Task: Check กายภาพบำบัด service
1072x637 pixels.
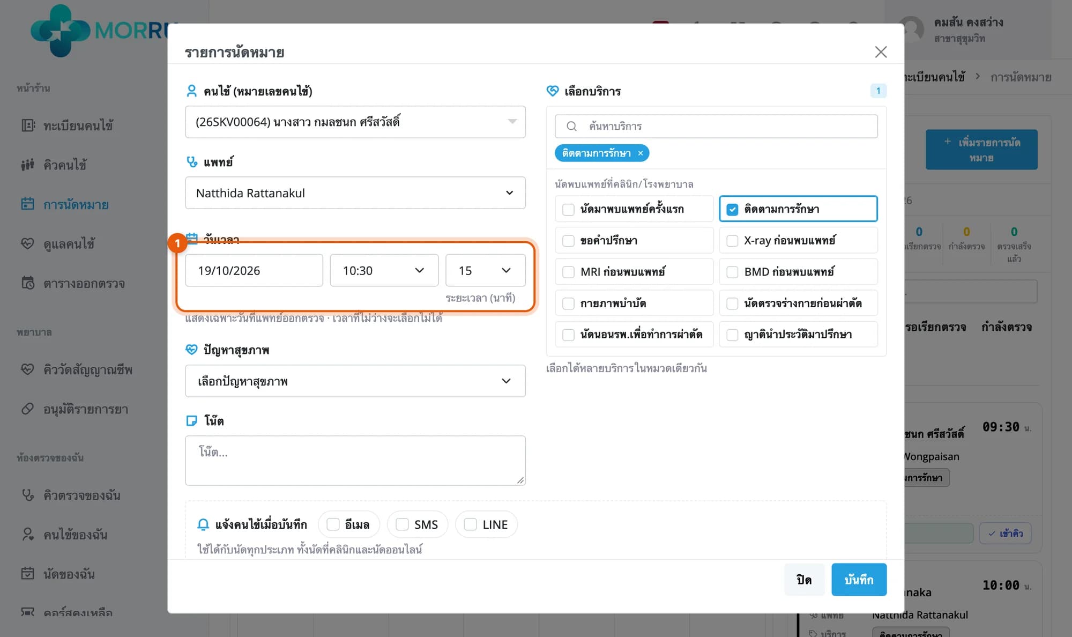Action: point(568,303)
